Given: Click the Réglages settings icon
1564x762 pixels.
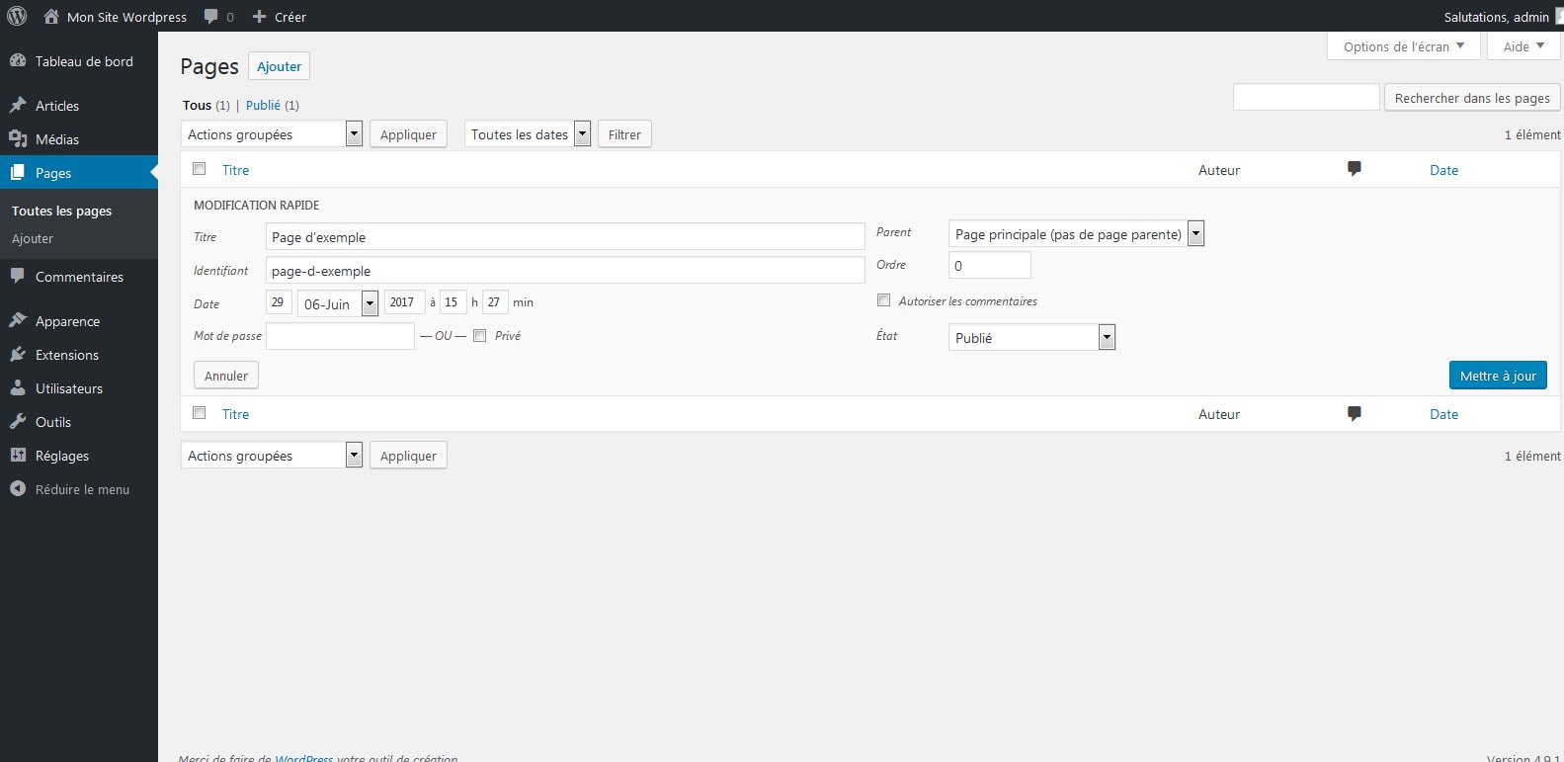Looking at the screenshot, I should pos(18,455).
